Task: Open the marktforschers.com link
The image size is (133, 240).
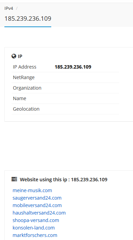Action: pos(35,235)
